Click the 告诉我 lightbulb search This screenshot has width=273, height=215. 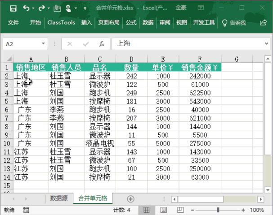pyautogui.click(x=234, y=23)
